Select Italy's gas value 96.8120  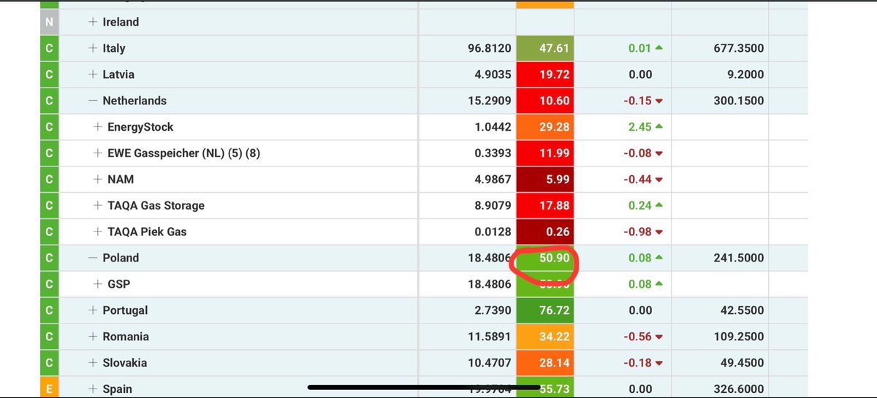click(488, 48)
